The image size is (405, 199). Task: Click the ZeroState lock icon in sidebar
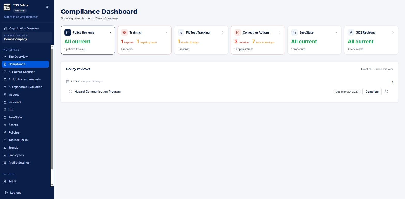[5, 117]
